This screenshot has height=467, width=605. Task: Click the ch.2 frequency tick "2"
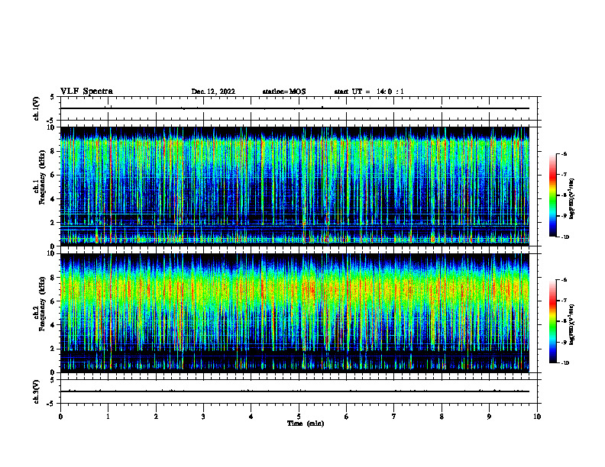pos(53,349)
